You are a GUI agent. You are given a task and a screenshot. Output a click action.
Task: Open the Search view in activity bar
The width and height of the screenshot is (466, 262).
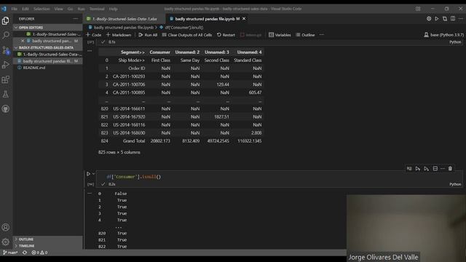(x=5, y=35)
